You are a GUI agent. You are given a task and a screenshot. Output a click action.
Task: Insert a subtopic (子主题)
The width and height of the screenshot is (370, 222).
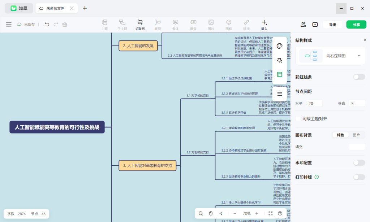(x=122, y=25)
